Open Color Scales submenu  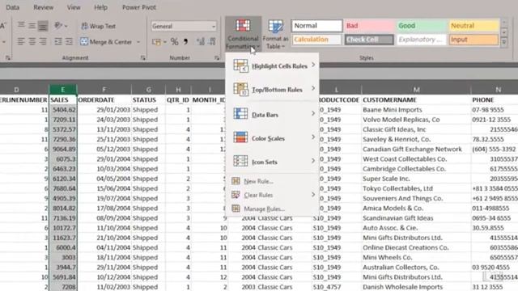click(x=273, y=138)
